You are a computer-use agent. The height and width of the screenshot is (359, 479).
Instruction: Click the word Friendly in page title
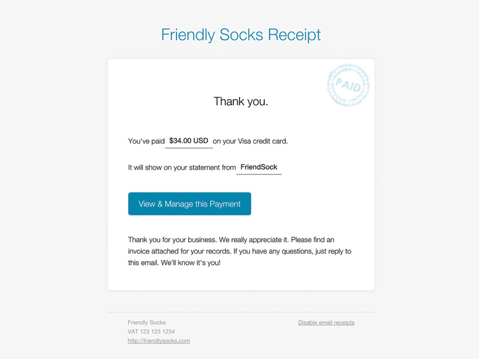[188, 35]
